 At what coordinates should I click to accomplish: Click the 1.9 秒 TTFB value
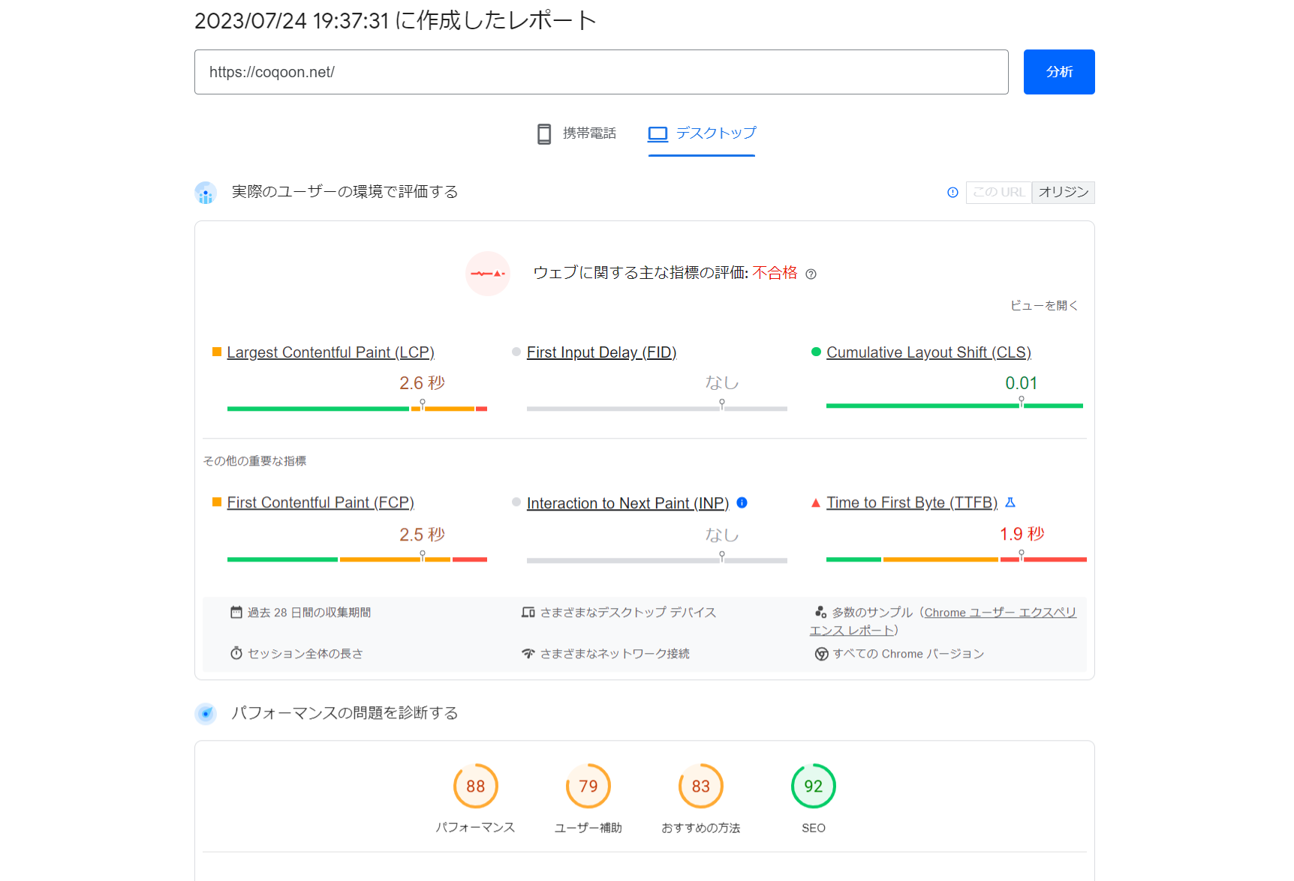pyautogui.click(x=1022, y=534)
